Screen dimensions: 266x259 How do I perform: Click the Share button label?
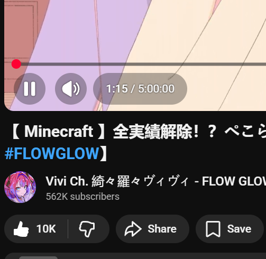(162, 229)
